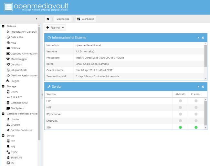The height and width of the screenshot is (166, 210).
Task: Open SSH terminal icon in sidebar
Action: coord(8,163)
